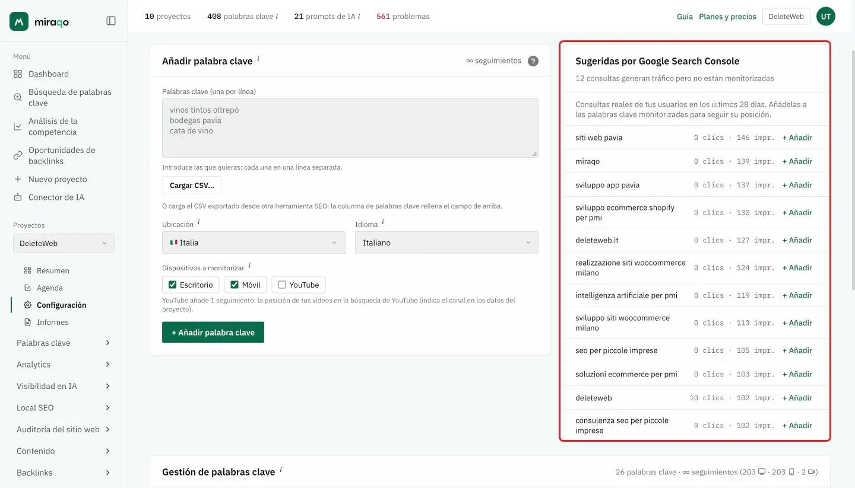Click the Búsqueda de palabras clave search icon

coord(18,97)
